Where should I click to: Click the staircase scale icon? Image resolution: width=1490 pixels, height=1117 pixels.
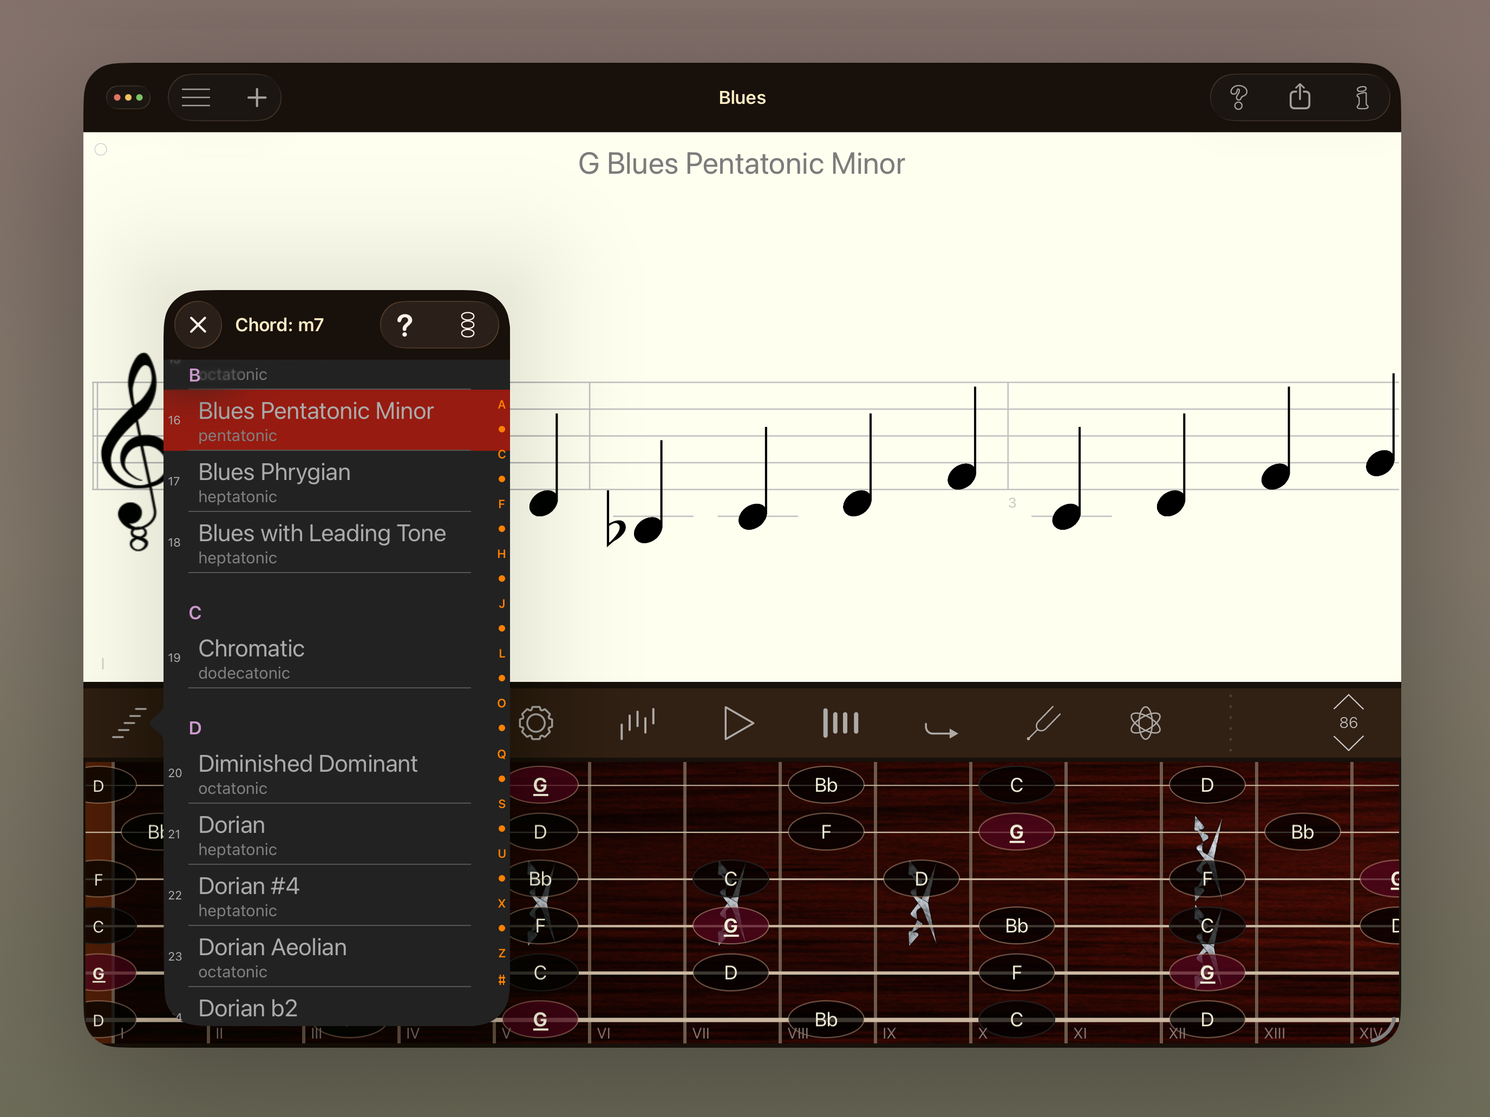[x=129, y=724]
